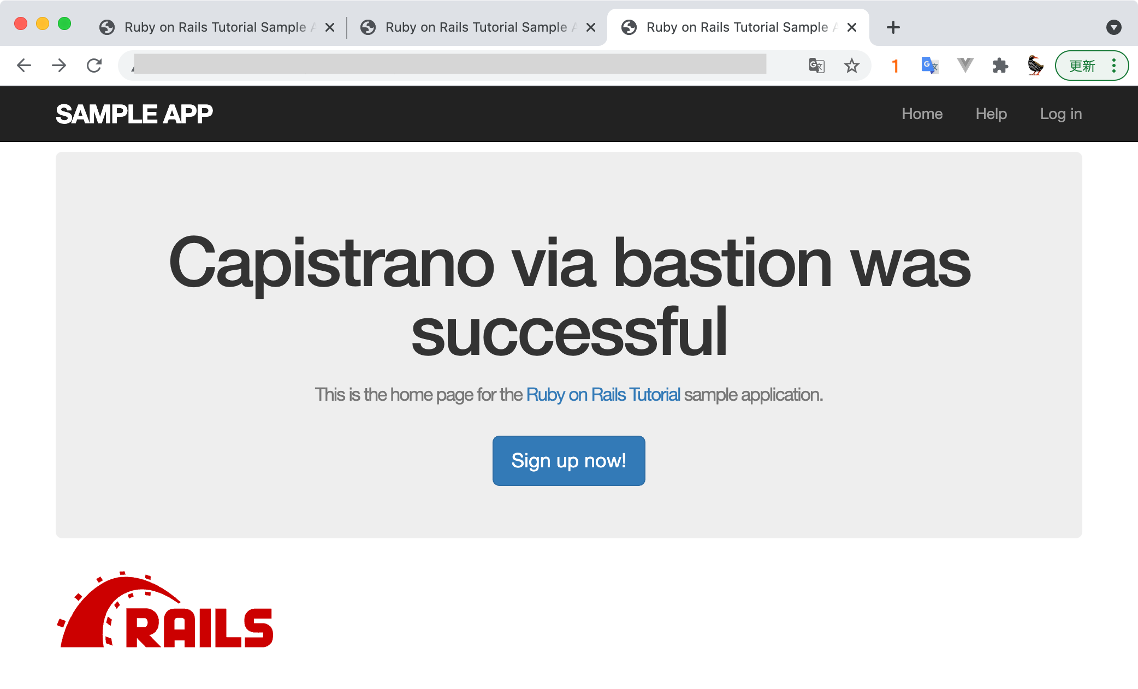This screenshot has height=689, width=1138.
Task: Open a new tab with plus
Action: click(893, 27)
